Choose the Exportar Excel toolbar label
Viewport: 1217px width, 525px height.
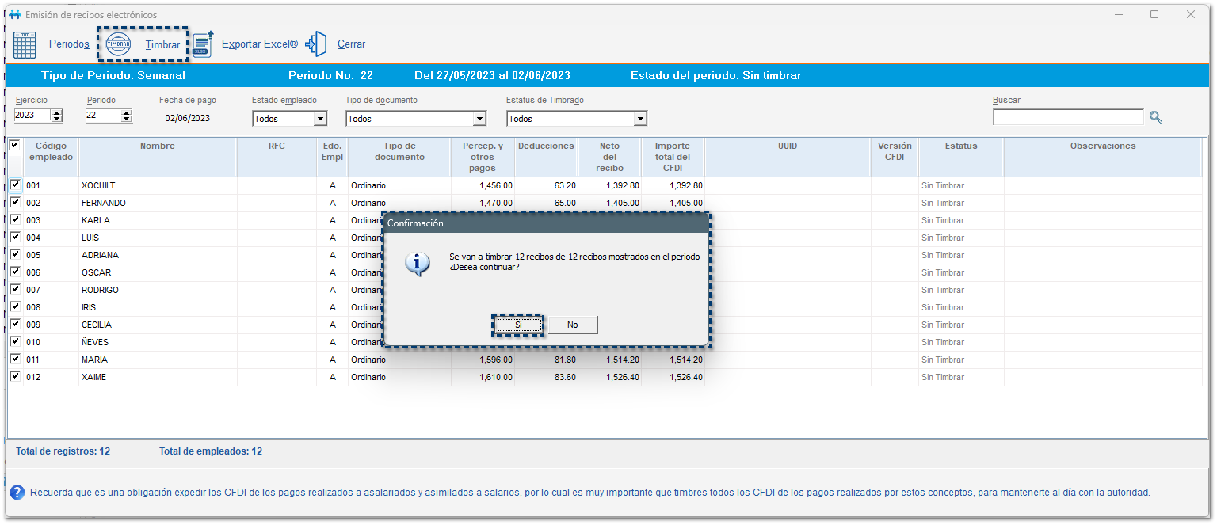coord(259,44)
